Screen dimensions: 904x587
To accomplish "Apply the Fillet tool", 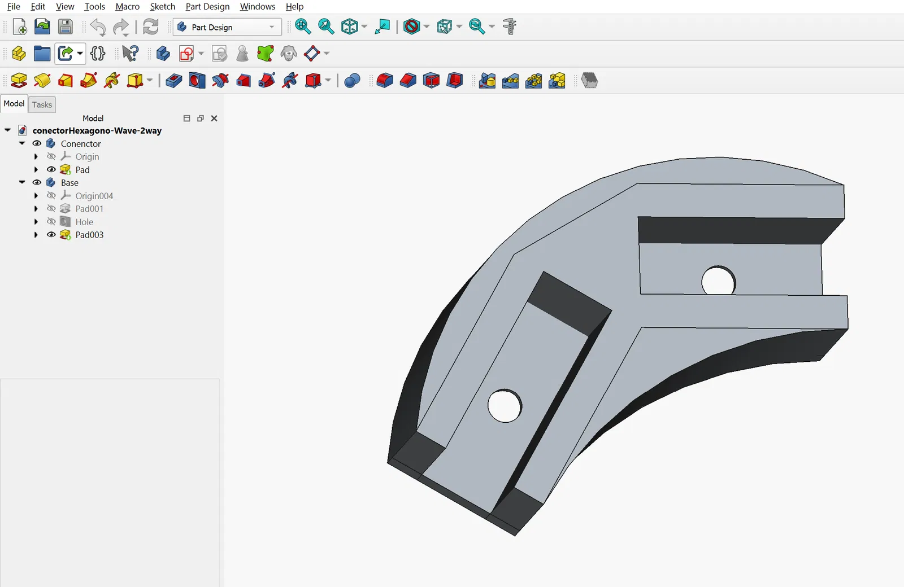I will pos(384,81).
